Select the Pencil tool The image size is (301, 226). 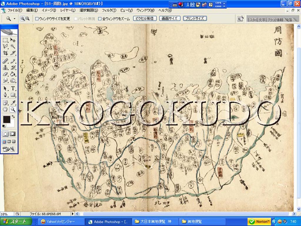[x=13, y=61]
